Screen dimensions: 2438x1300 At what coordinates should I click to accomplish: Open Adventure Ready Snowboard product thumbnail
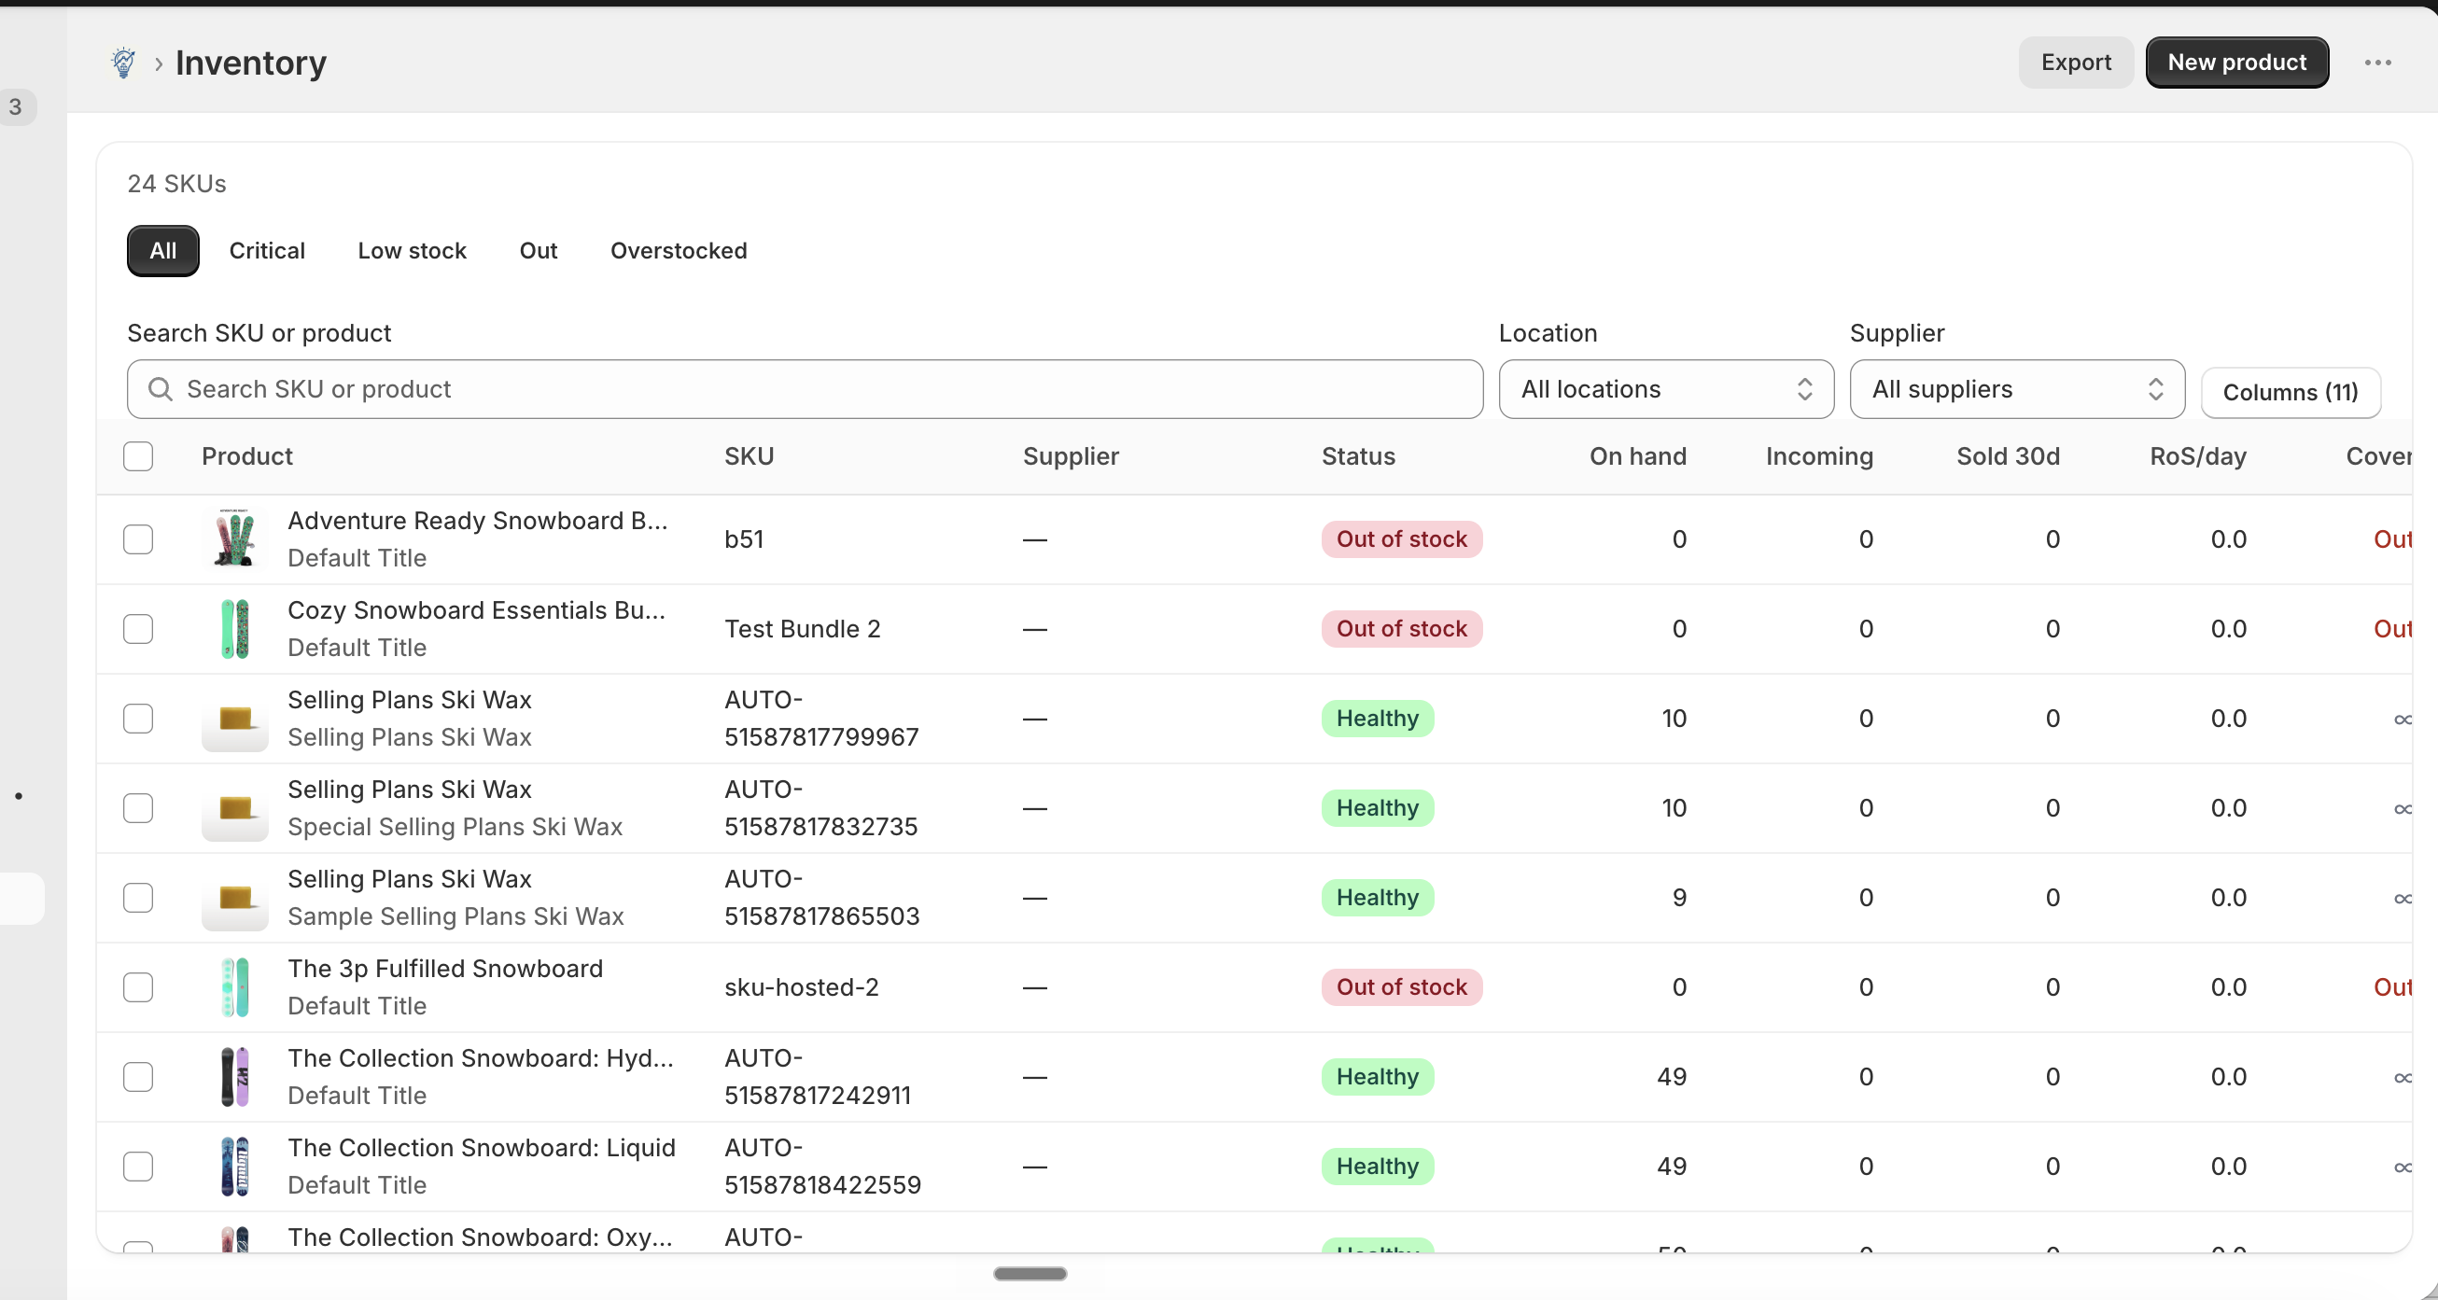[234, 538]
